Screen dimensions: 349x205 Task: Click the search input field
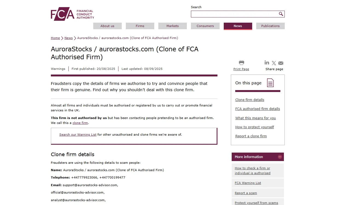(234, 14)
